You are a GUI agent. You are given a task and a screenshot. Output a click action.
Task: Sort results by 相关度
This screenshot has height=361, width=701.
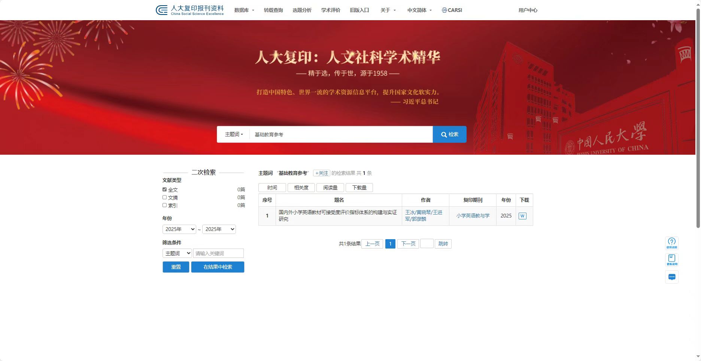[x=301, y=188]
